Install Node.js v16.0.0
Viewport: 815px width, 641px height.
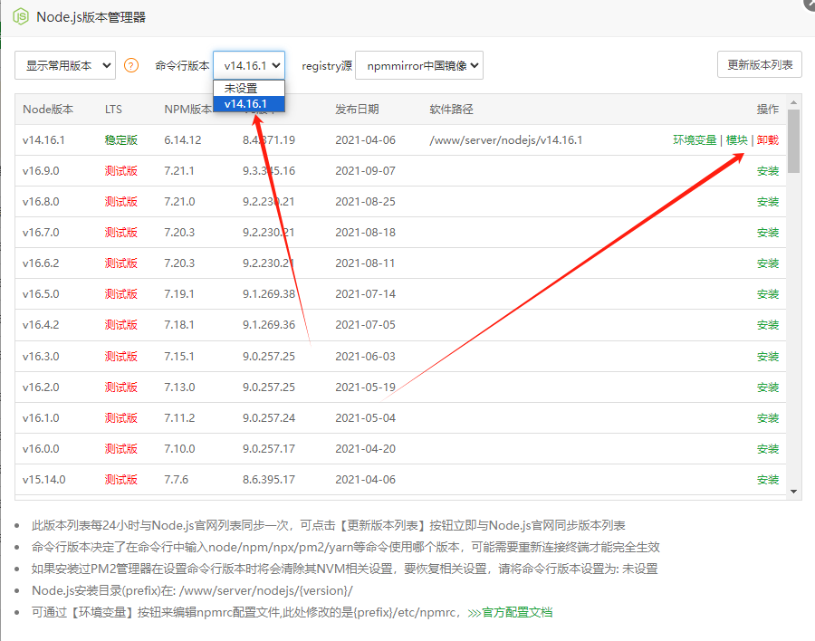pos(766,448)
